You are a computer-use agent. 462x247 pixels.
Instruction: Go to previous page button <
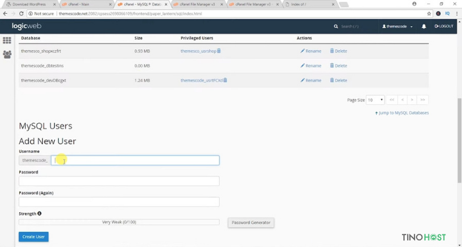[402, 100]
